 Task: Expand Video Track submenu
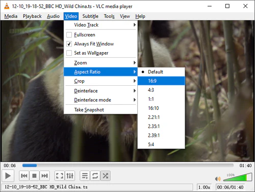click(100, 25)
